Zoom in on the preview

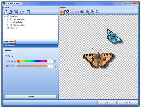tap(87, 12)
